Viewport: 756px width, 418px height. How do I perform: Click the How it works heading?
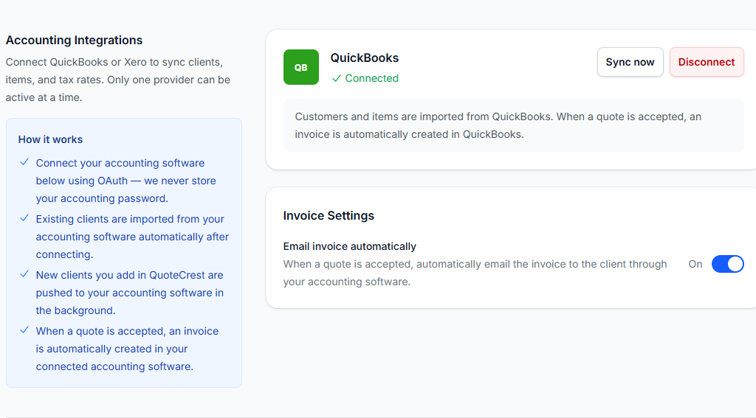coord(51,139)
